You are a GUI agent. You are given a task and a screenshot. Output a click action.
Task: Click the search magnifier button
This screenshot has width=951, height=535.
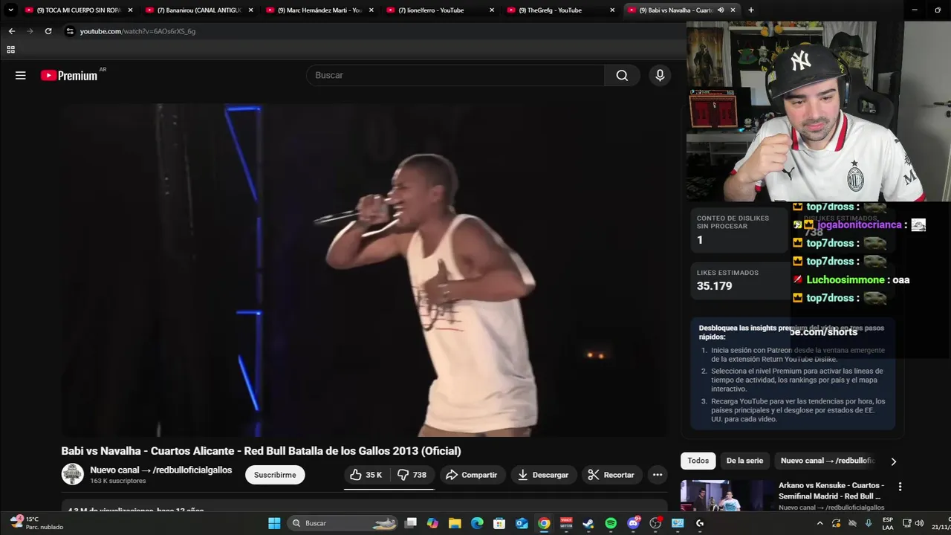coord(622,75)
